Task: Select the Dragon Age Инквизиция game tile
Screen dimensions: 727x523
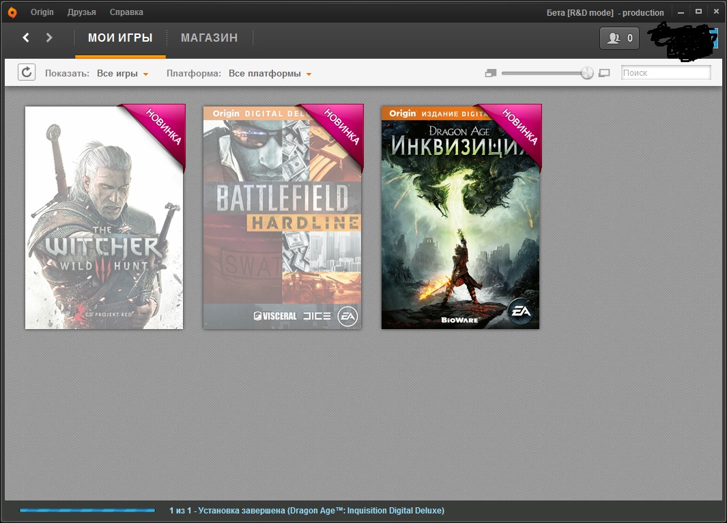Action: (460, 217)
